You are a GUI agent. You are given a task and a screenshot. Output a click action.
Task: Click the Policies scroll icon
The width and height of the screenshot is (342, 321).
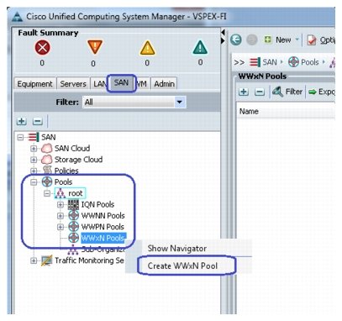coord(47,170)
